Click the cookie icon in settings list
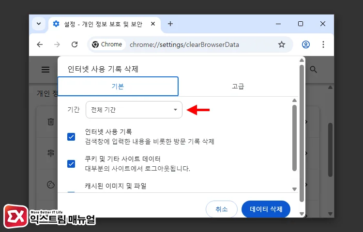 click(51, 185)
